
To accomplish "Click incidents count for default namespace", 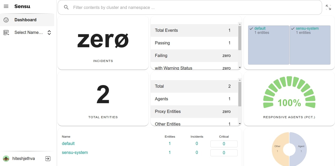I will click(197, 143).
